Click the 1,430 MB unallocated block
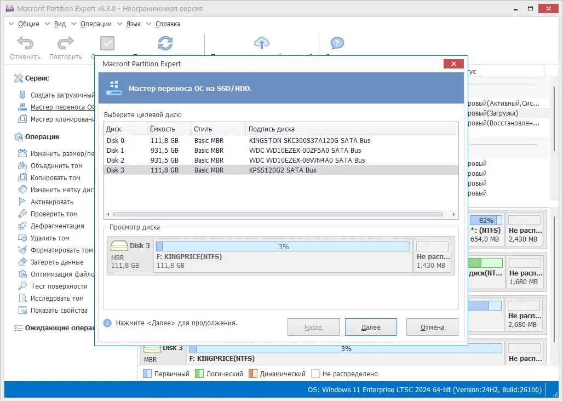 (x=432, y=256)
